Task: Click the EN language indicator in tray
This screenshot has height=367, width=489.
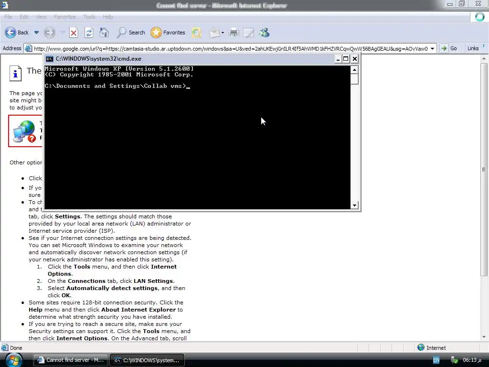Action: [436, 360]
